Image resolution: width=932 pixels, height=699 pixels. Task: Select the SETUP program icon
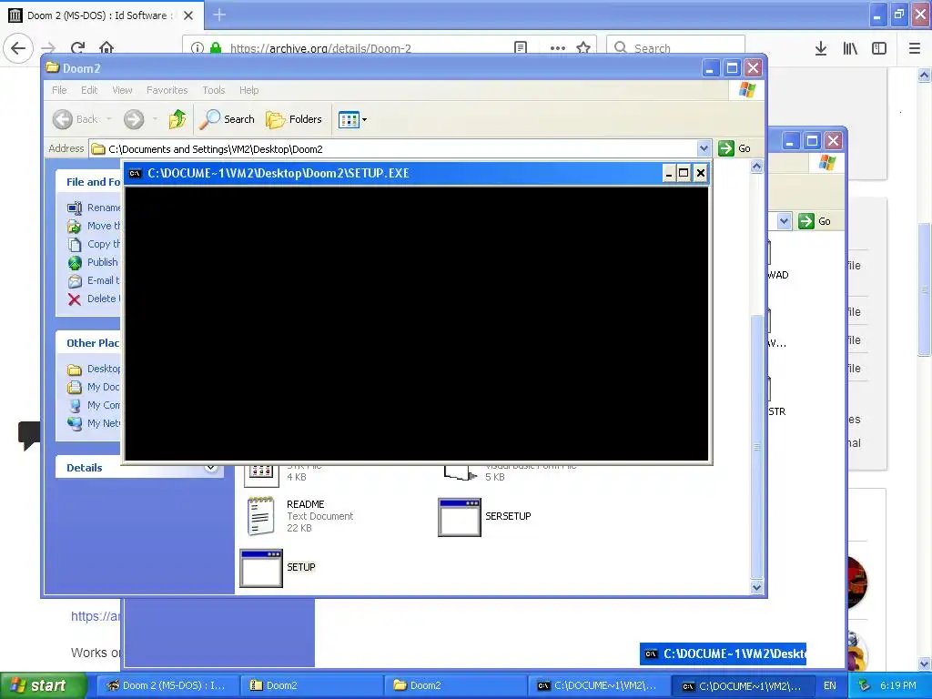coord(261,568)
